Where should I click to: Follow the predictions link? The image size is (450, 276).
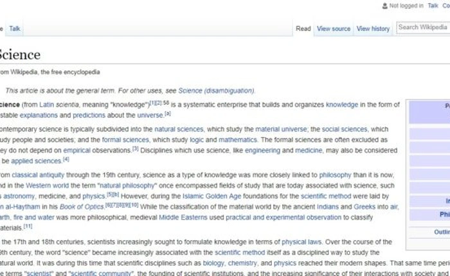tap(89, 116)
